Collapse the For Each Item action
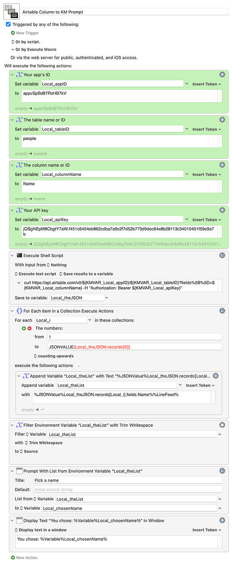This screenshot has width=232, height=563. click(13, 310)
